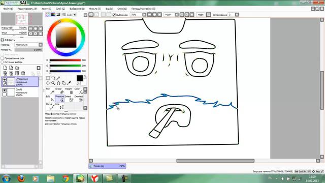325x183 pixels.
Task: Open the 75% zoom dropdown in toolbar
Action: click(144, 15)
